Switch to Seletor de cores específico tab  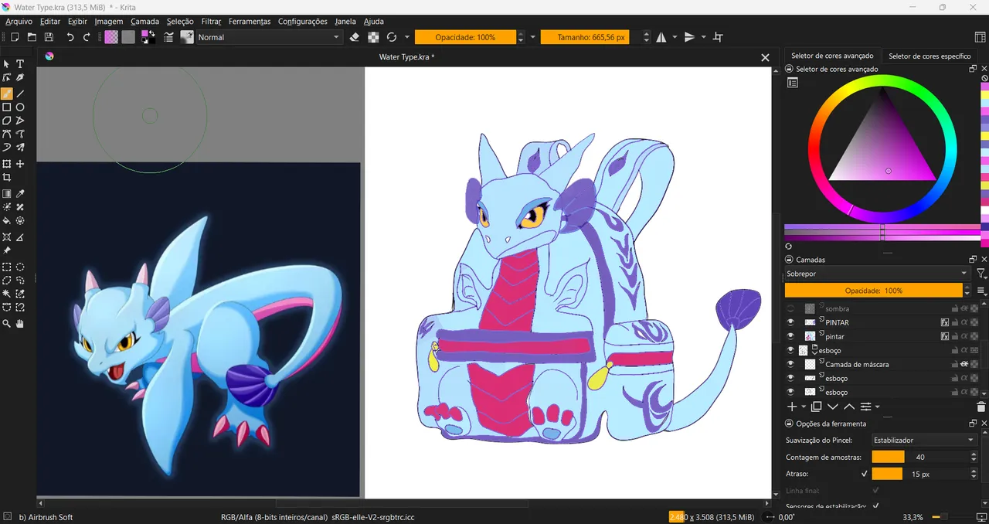930,56
